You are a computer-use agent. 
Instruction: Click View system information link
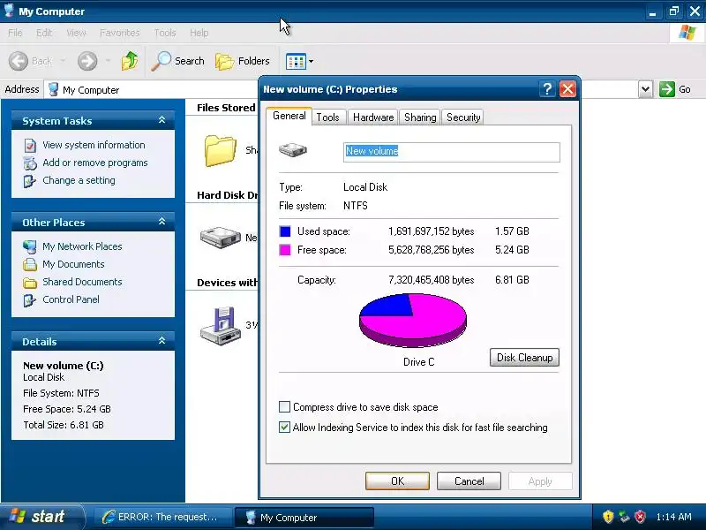[x=94, y=145]
